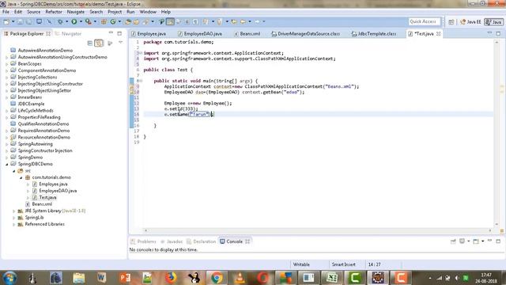The width and height of the screenshot is (506, 285).
Task: Open the Project menu
Action: pos(115,12)
